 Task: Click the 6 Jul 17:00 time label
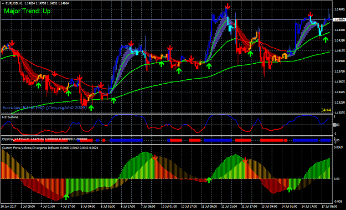click(128, 207)
